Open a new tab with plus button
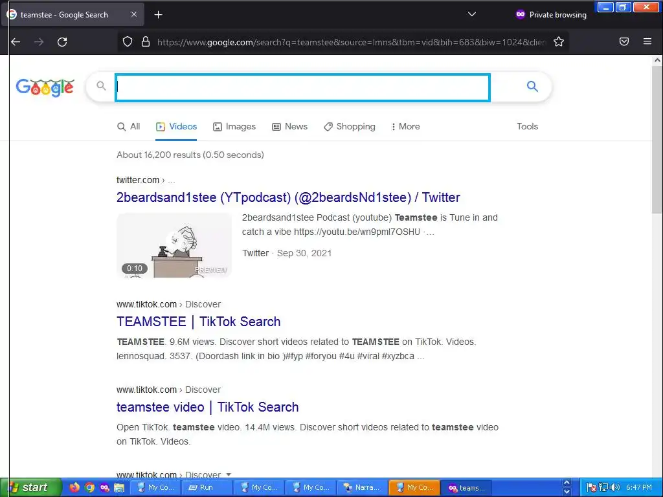 (x=158, y=15)
